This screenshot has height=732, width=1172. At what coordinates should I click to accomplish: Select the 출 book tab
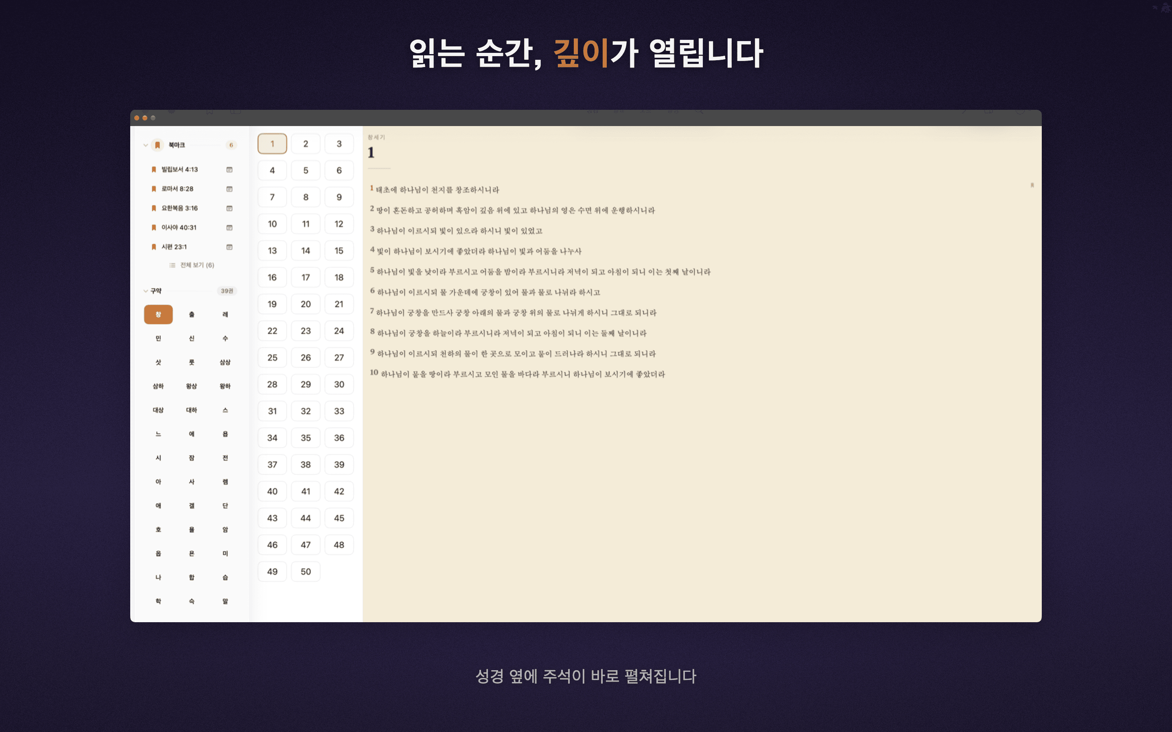192,315
